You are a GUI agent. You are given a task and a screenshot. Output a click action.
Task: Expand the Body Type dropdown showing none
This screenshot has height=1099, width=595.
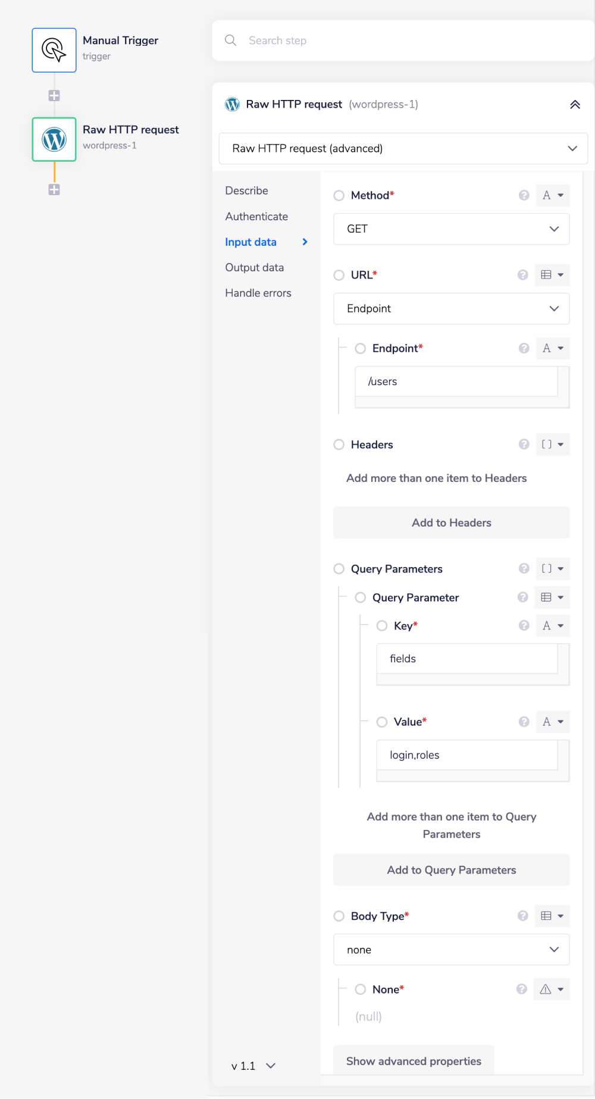451,950
